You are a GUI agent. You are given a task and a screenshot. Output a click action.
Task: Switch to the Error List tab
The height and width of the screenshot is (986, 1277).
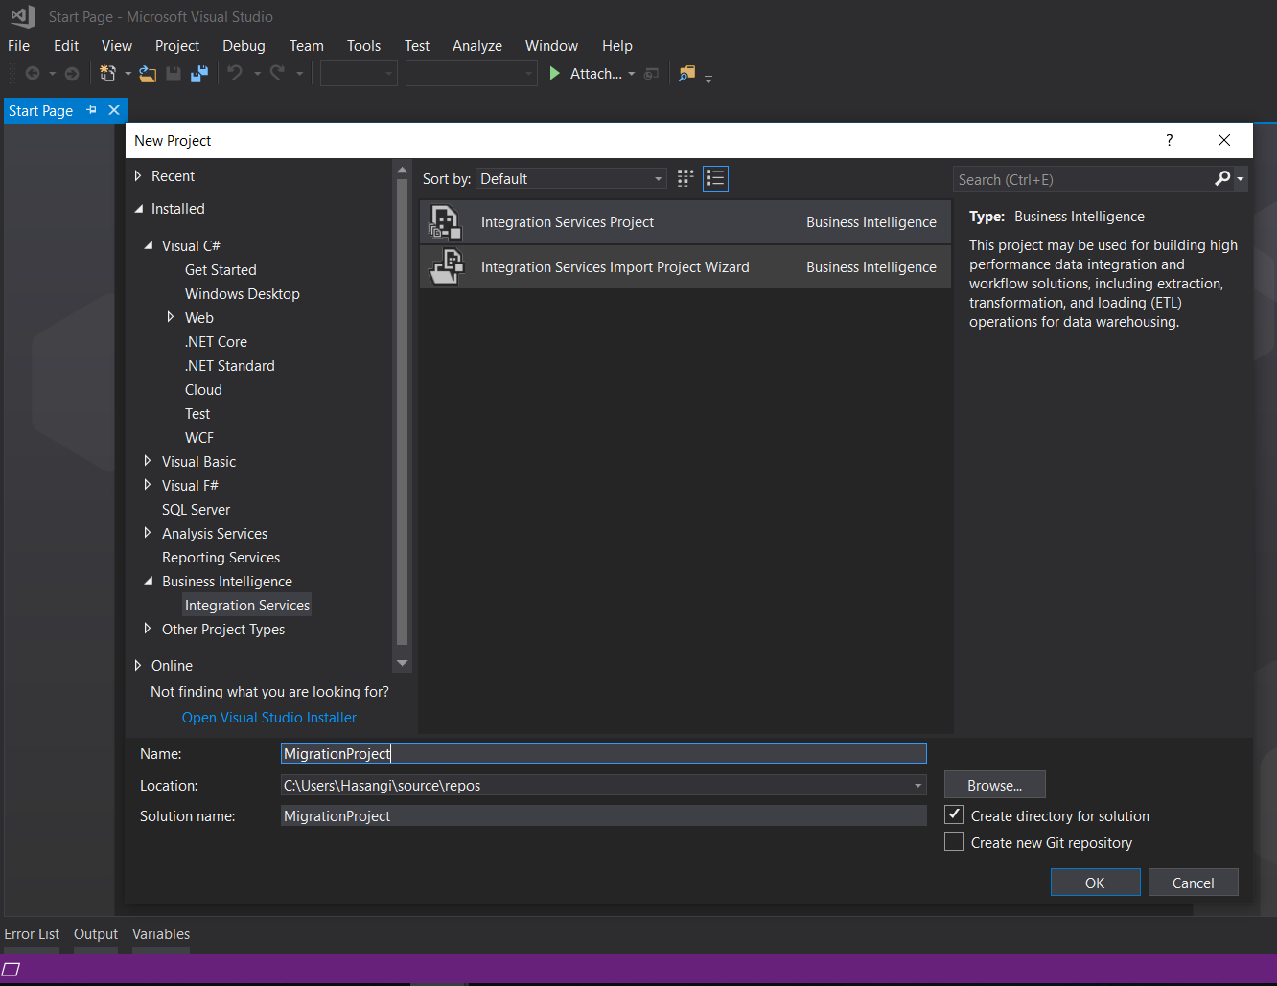[x=32, y=934]
